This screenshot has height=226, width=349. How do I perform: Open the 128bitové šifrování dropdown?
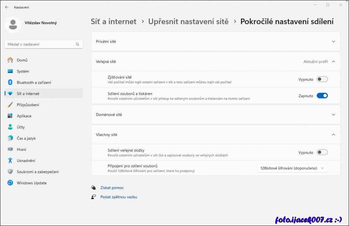tap(292, 168)
